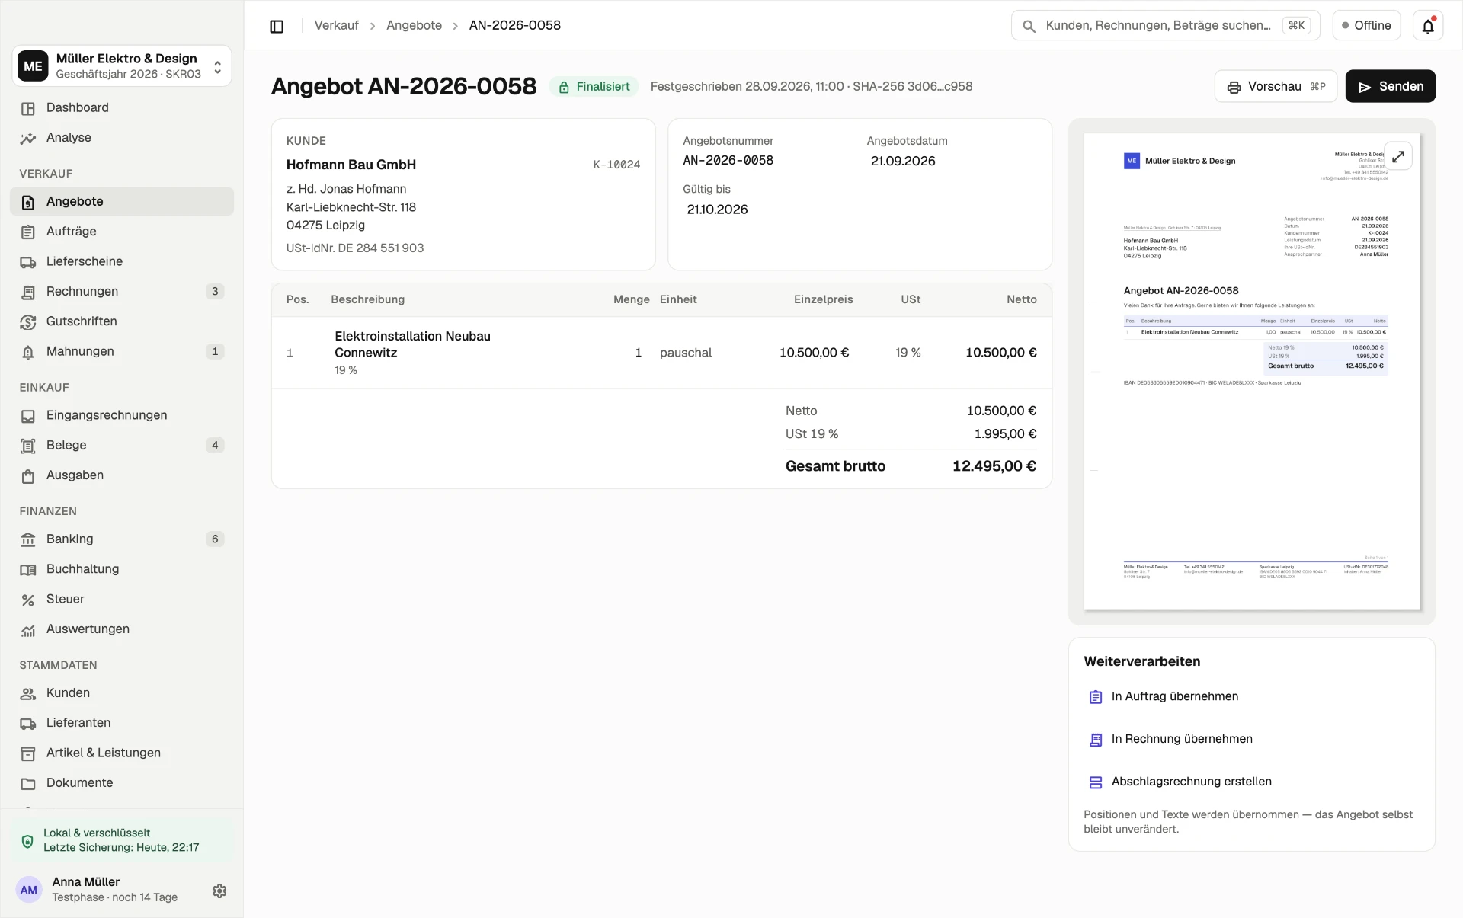Open Rechnungen in the sidebar
The image size is (1463, 918).
click(122, 291)
